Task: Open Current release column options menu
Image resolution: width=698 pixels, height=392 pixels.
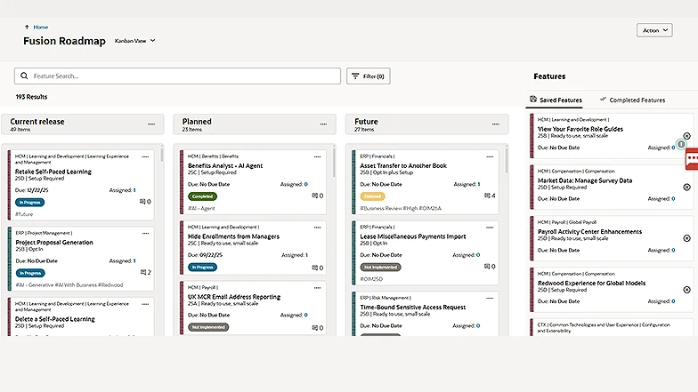Action: click(x=150, y=124)
